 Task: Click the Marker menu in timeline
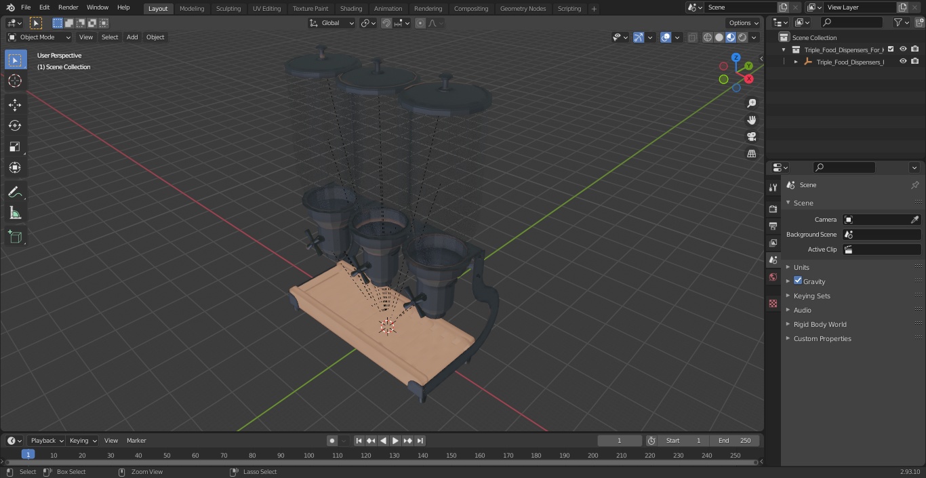(136, 441)
